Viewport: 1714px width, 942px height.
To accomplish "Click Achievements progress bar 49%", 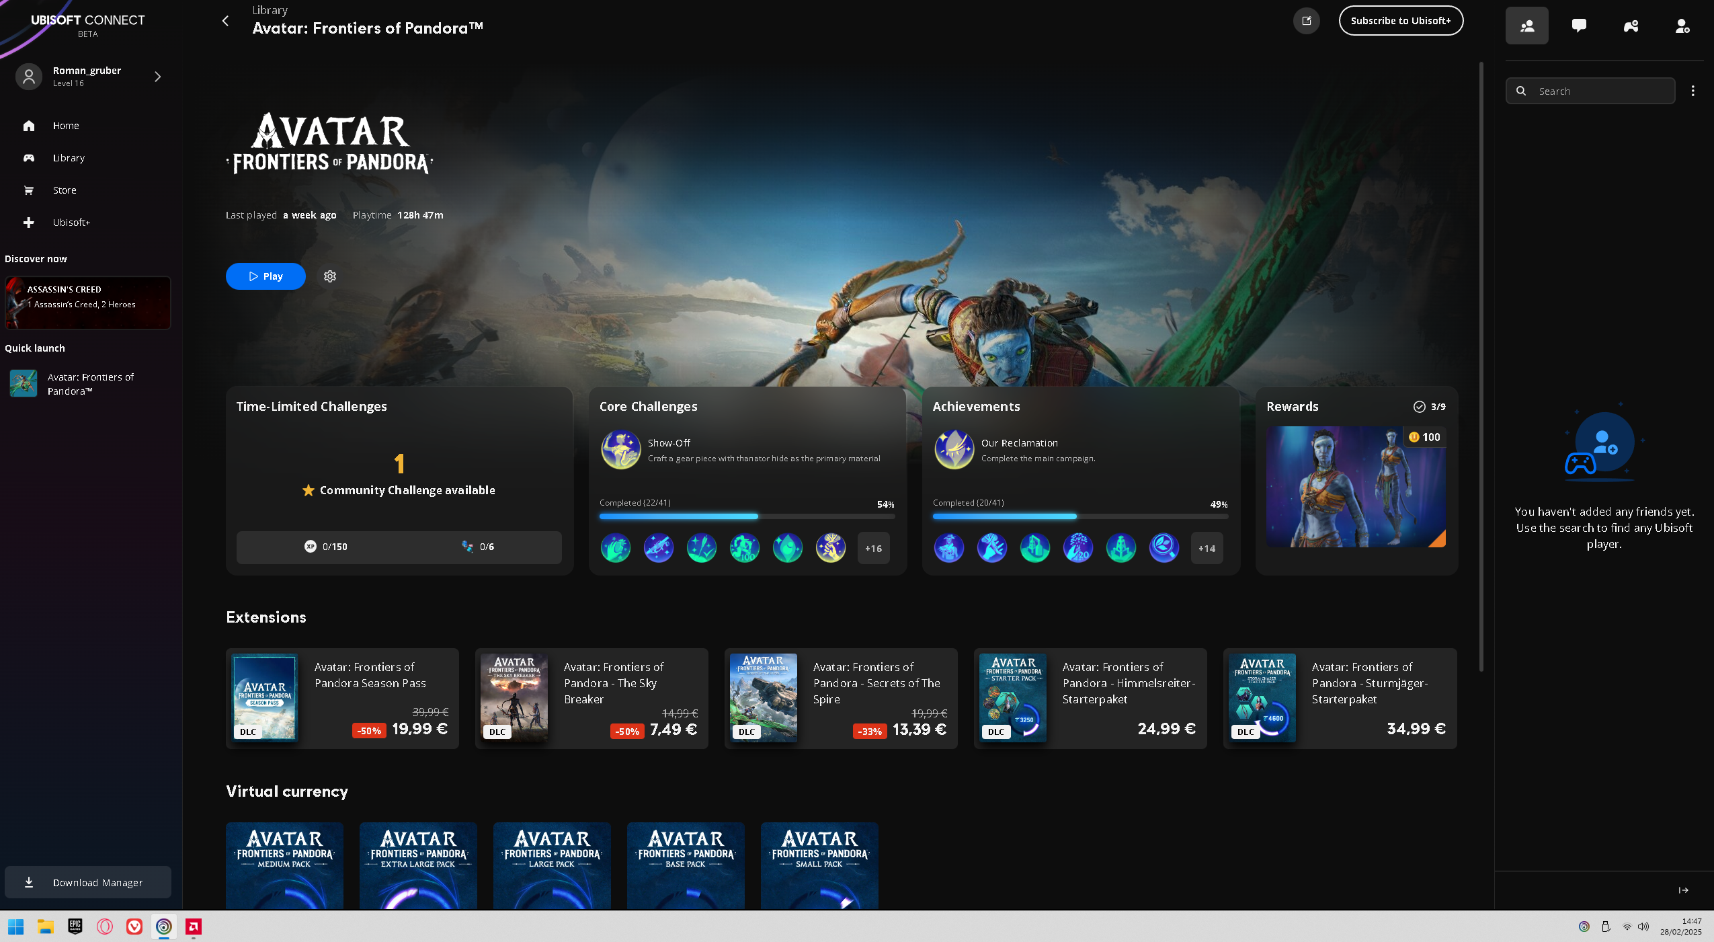I will click(1080, 516).
